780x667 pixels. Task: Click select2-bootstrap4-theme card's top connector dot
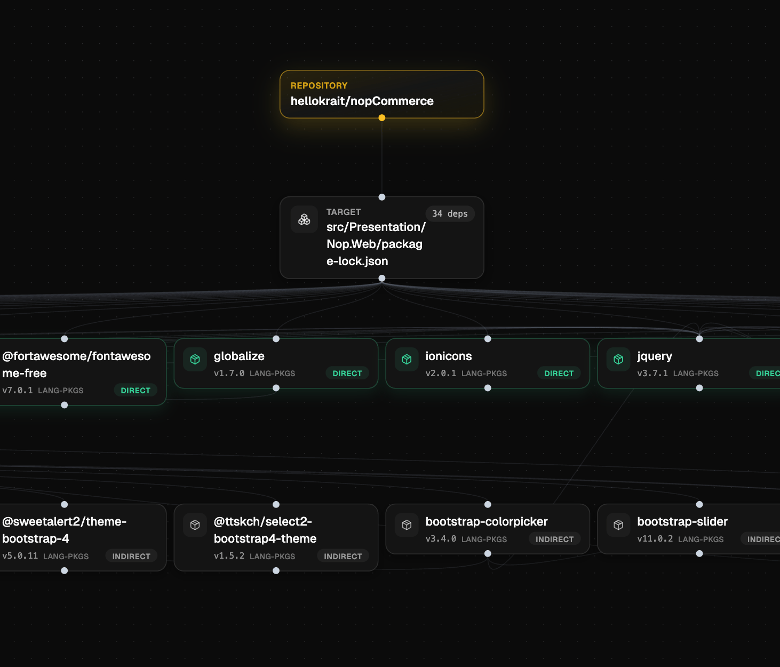(x=276, y=504)
